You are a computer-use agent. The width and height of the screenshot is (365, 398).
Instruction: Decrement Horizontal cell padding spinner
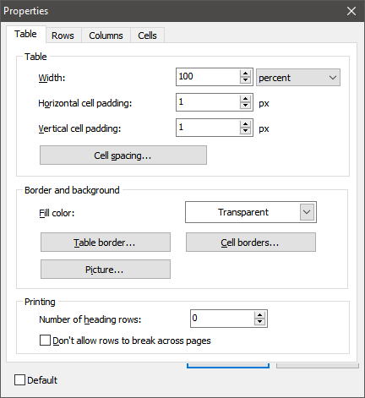coord(245,106)
